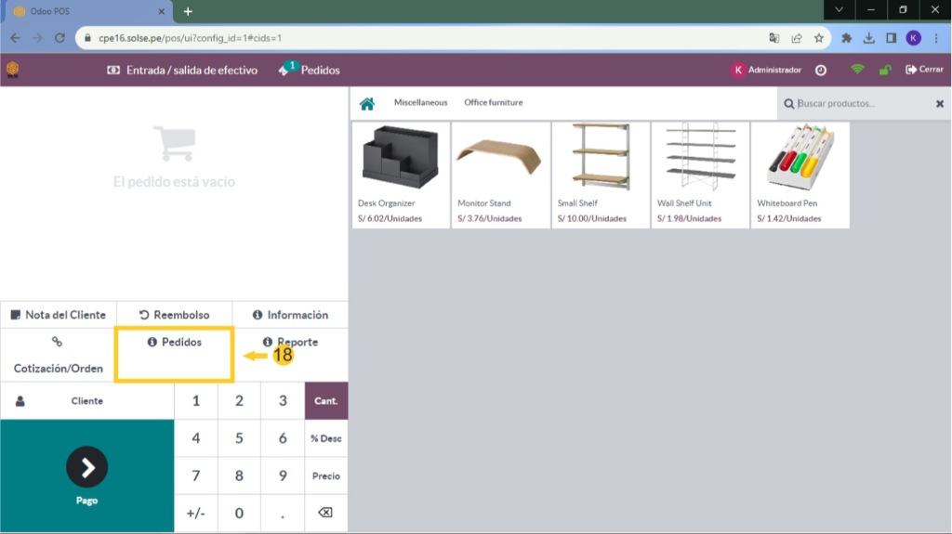Add Whiteboard Pen to the order
952x534 pixels.
coord(800,175)
